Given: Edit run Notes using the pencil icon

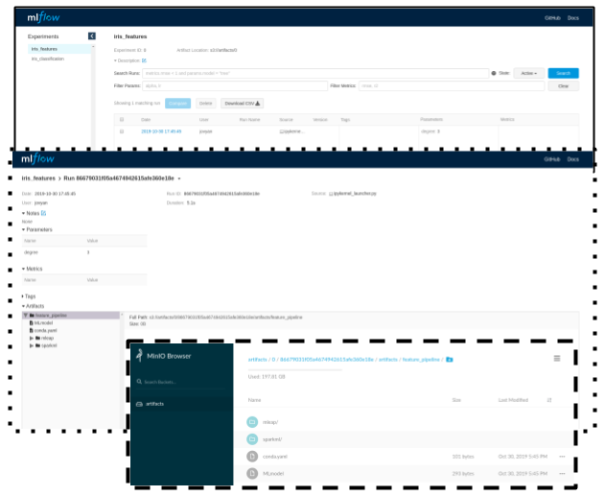Looking at the screenshot, I should tap(43, 213).
